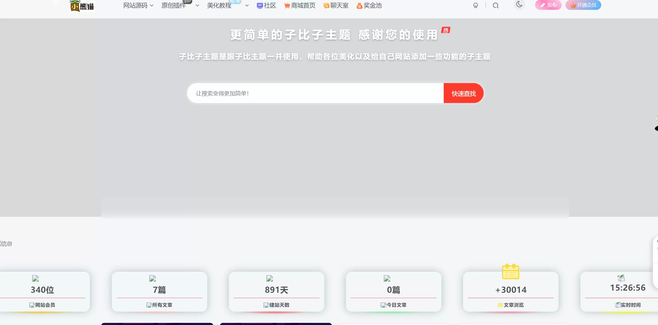Click the shopping cart icon

pos(287,6)
